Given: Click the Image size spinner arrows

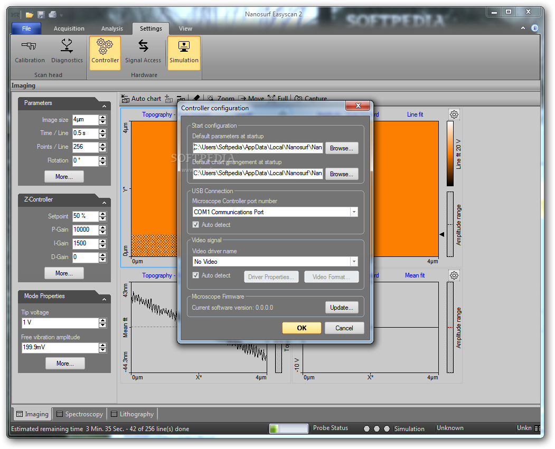Looking at the screenshot, I should pyautogui.click(x=102, y=120).
